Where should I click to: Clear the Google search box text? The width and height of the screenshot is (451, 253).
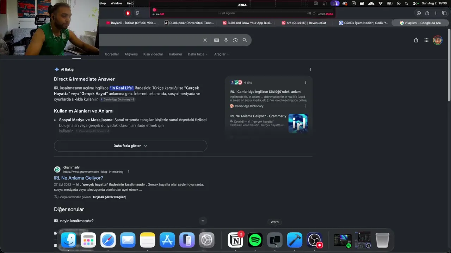tap(205, 40)
